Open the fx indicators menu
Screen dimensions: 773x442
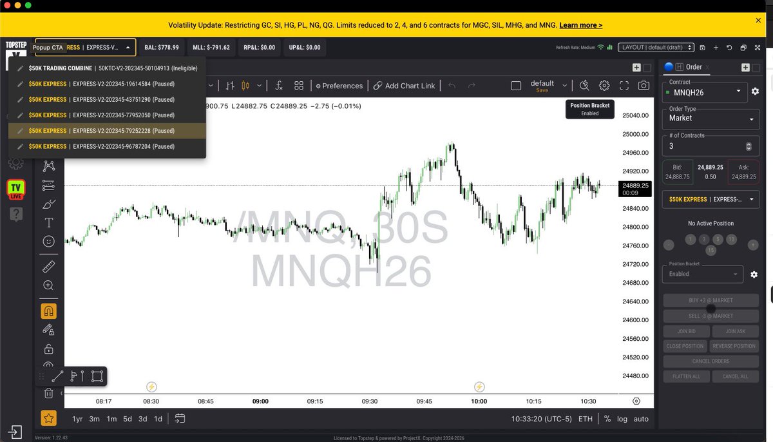[279, 86]
